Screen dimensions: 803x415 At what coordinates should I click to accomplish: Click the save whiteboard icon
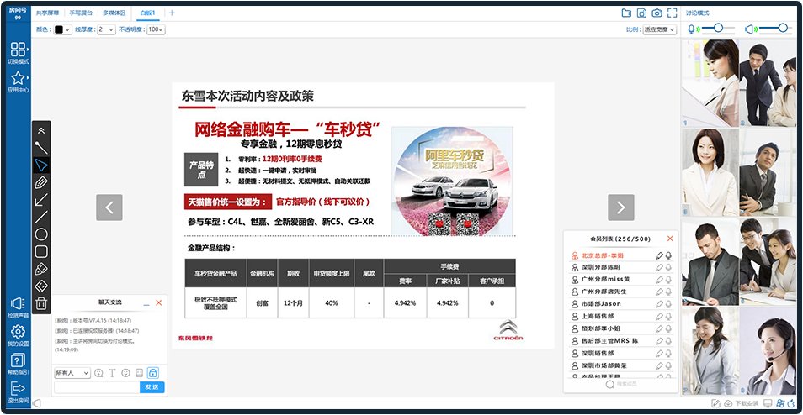(641, 13)
